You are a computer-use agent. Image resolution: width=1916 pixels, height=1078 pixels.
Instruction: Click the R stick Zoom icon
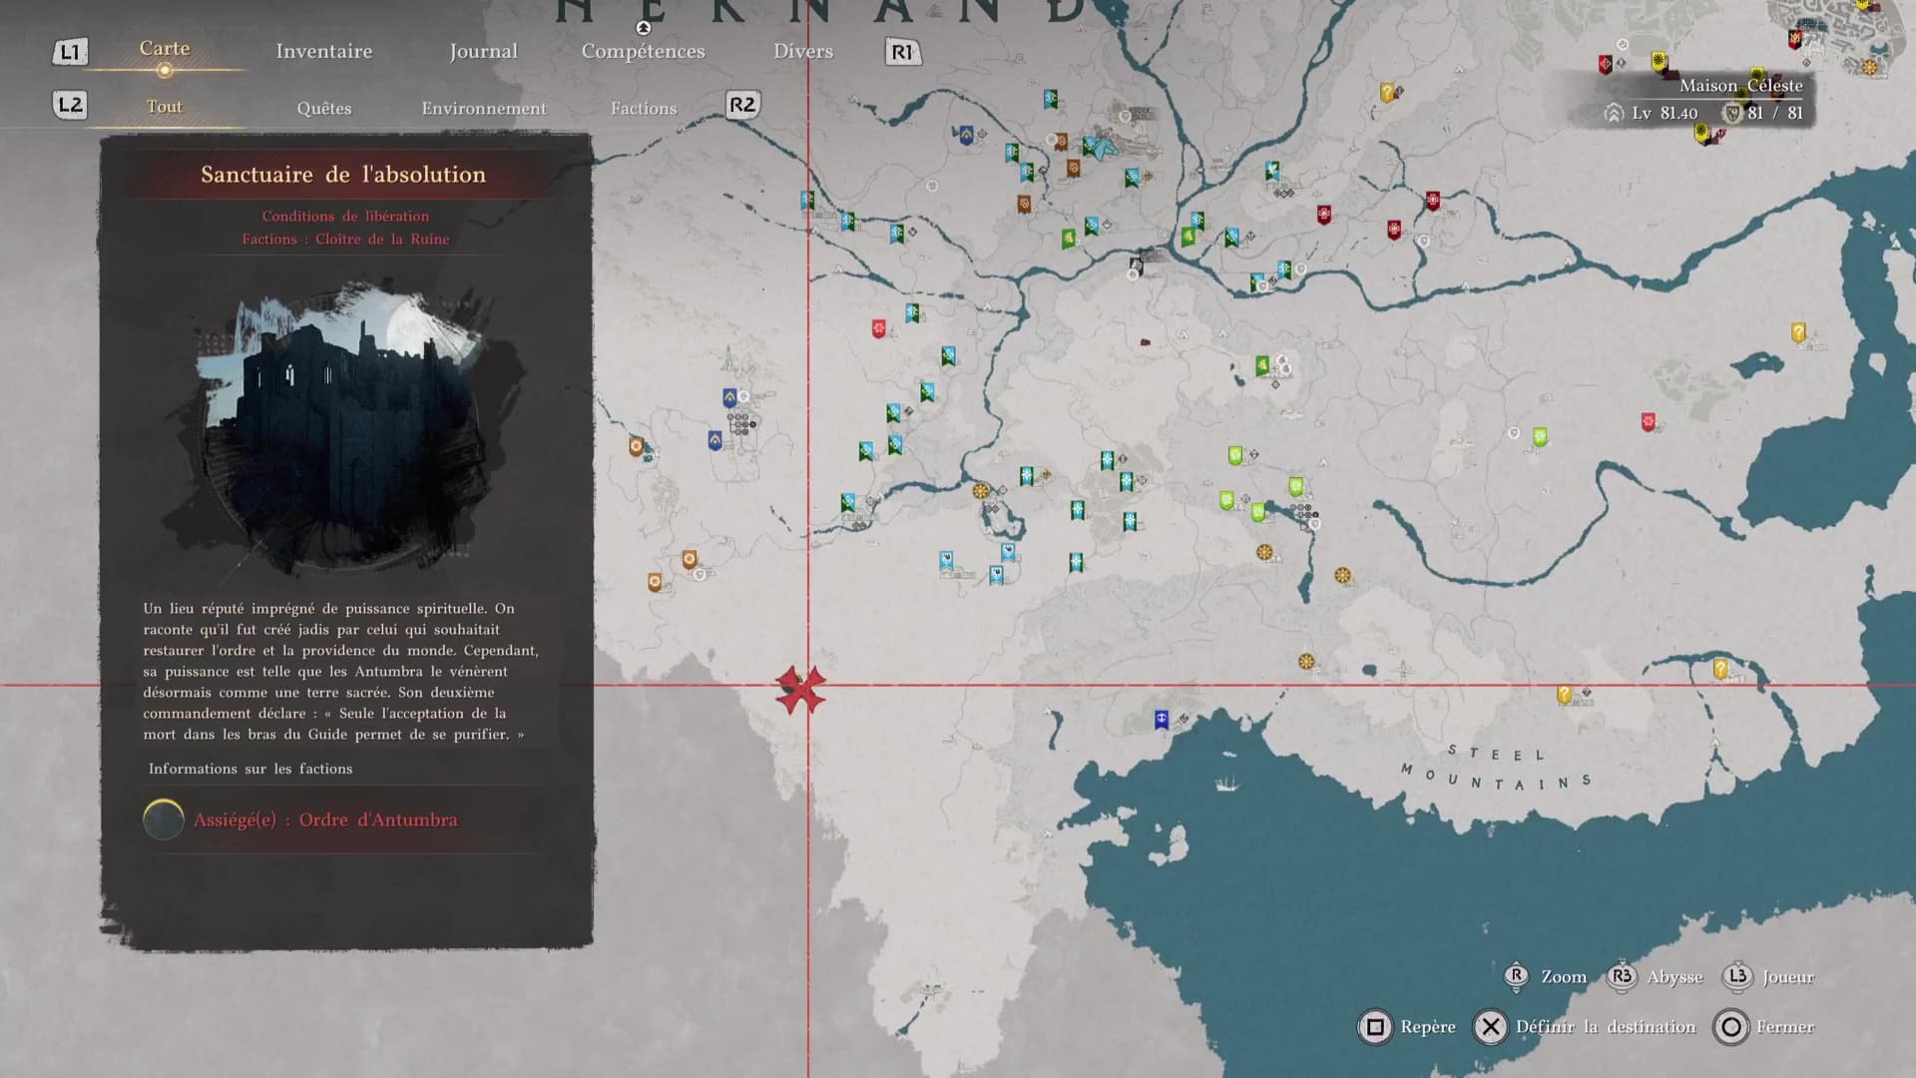pos(1516,976)
